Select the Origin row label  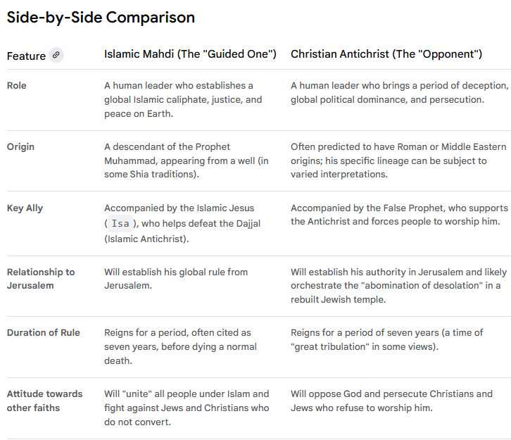(x=21, y=146)
